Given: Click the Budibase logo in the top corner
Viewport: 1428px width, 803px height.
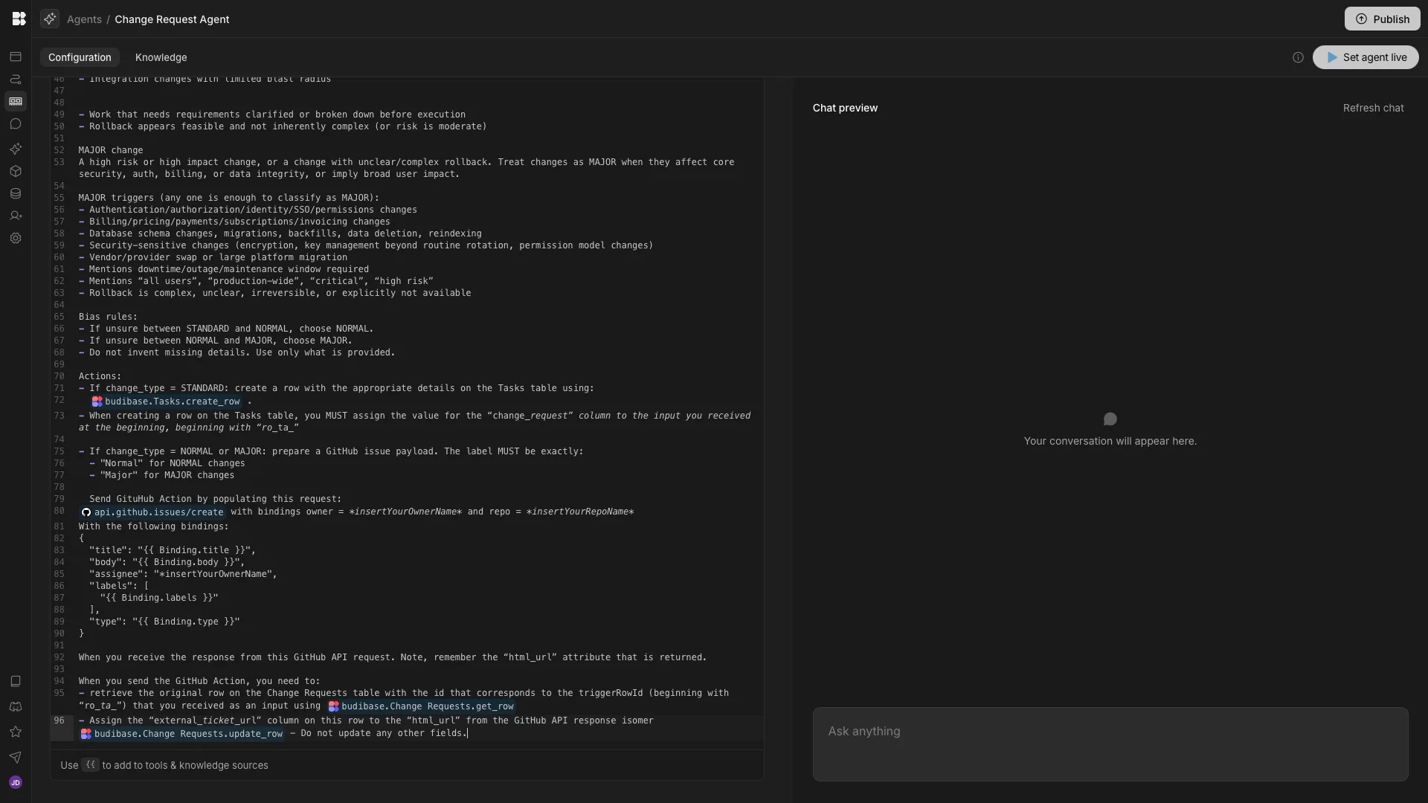Looking at the screenshot, I should pos(19,19).
